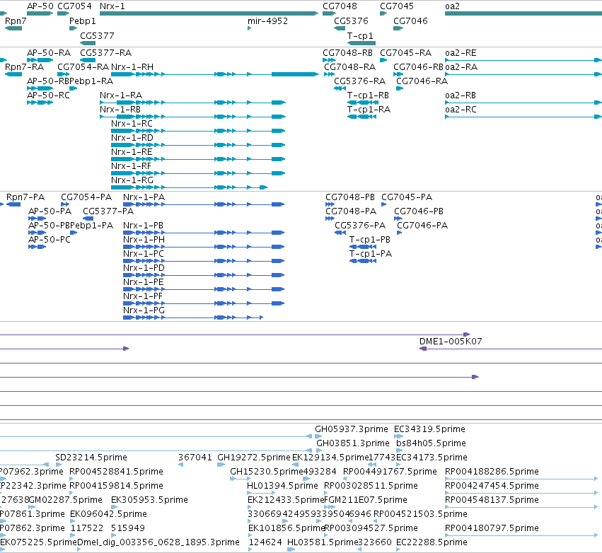
Task: Select the AP-50-RC transcript label
Action: pos(48,95)
